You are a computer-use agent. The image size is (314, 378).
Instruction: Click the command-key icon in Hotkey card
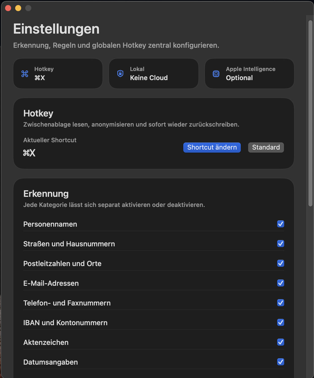tap(25, 74)
